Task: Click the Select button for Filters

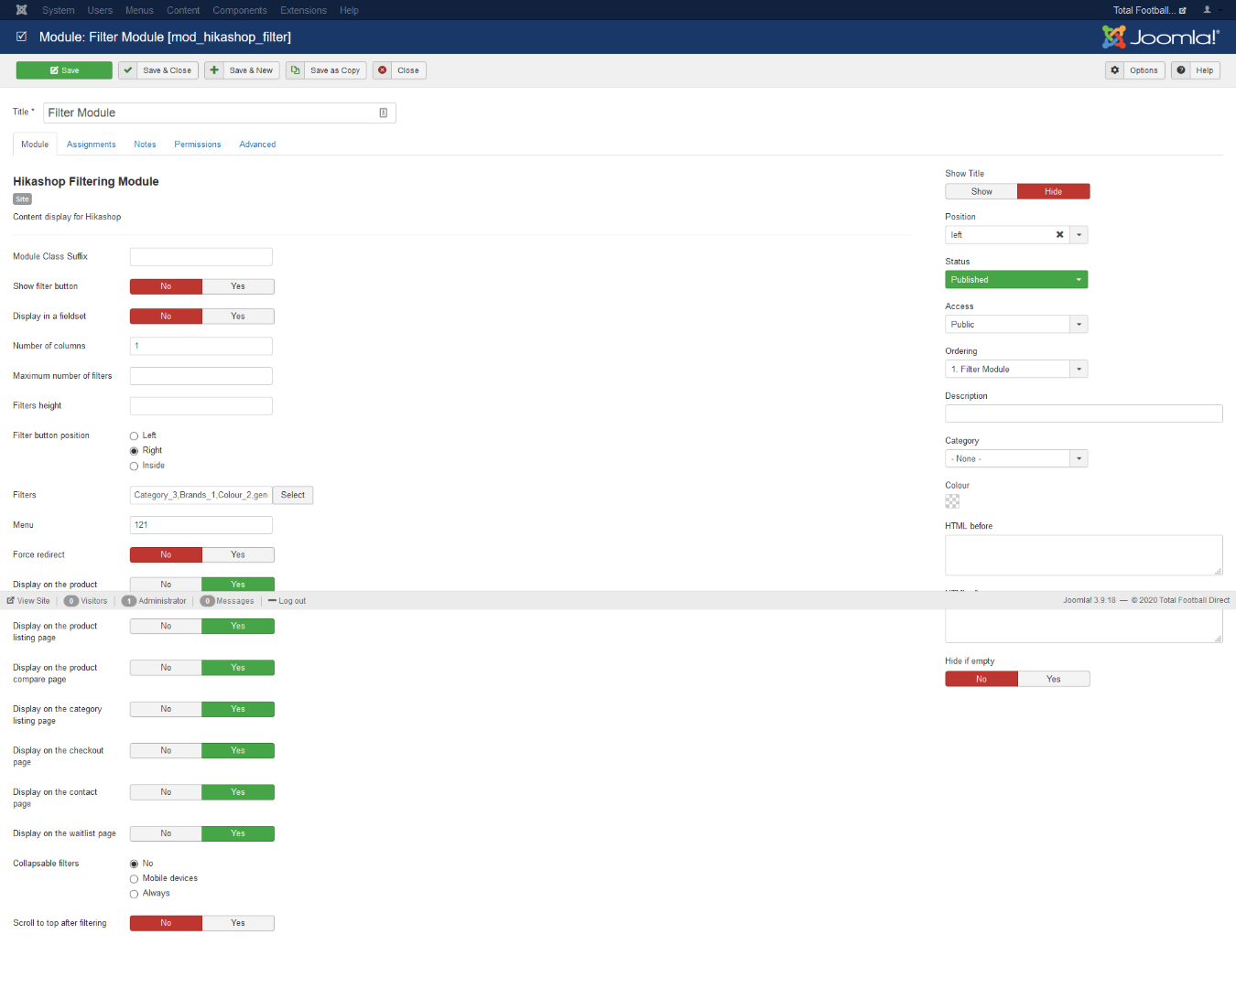Action: 293,495
